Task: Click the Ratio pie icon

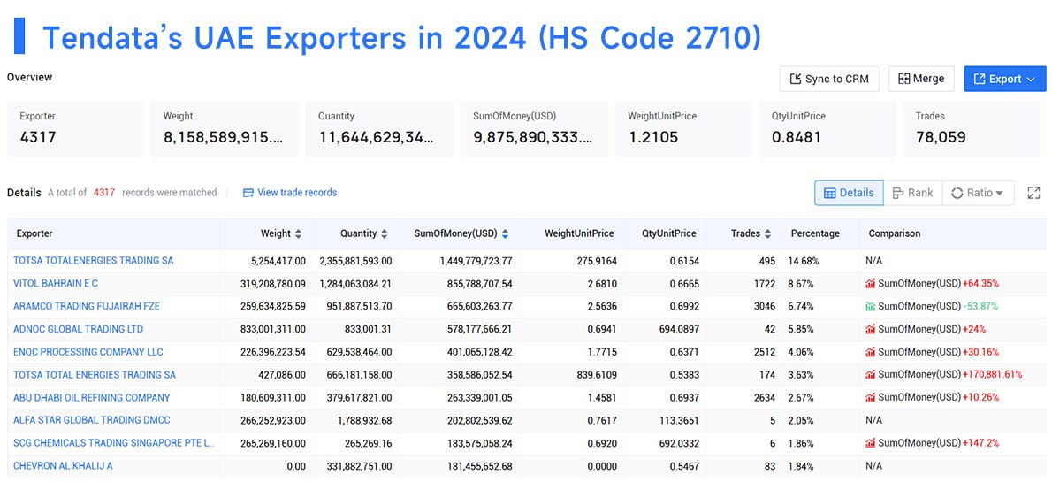Action: pyautogui.click(x=957, y=193)
